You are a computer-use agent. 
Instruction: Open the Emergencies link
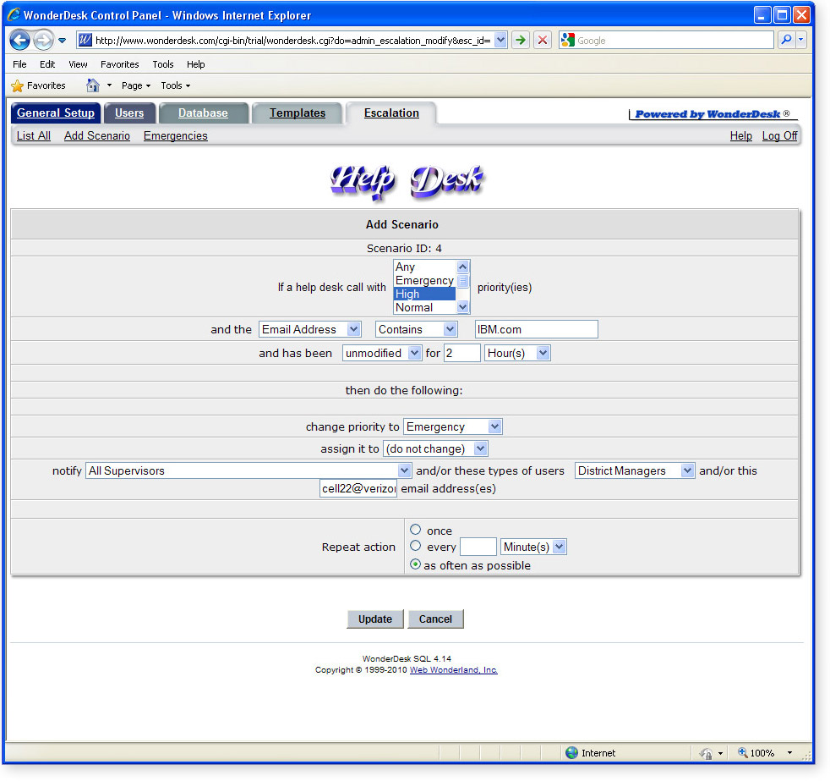(176, 135)
